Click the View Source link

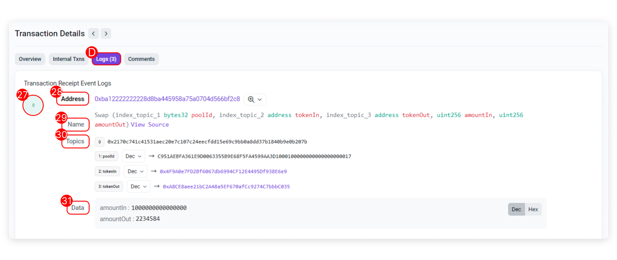(x=150, y=125)
